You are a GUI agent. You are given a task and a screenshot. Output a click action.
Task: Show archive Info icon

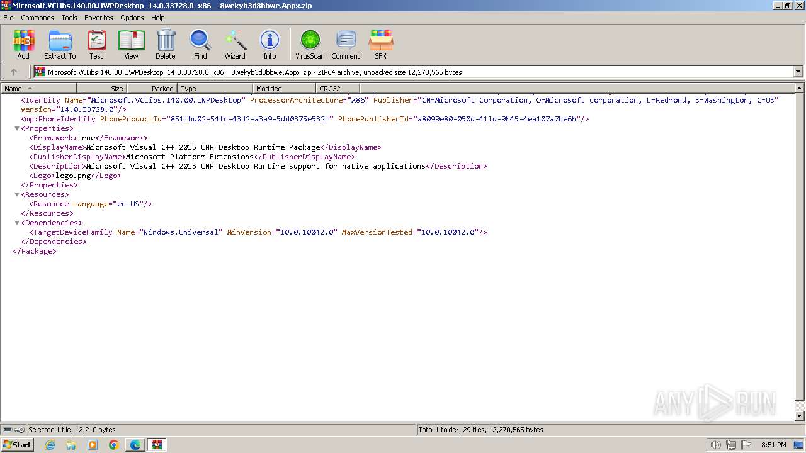(270, 45)
